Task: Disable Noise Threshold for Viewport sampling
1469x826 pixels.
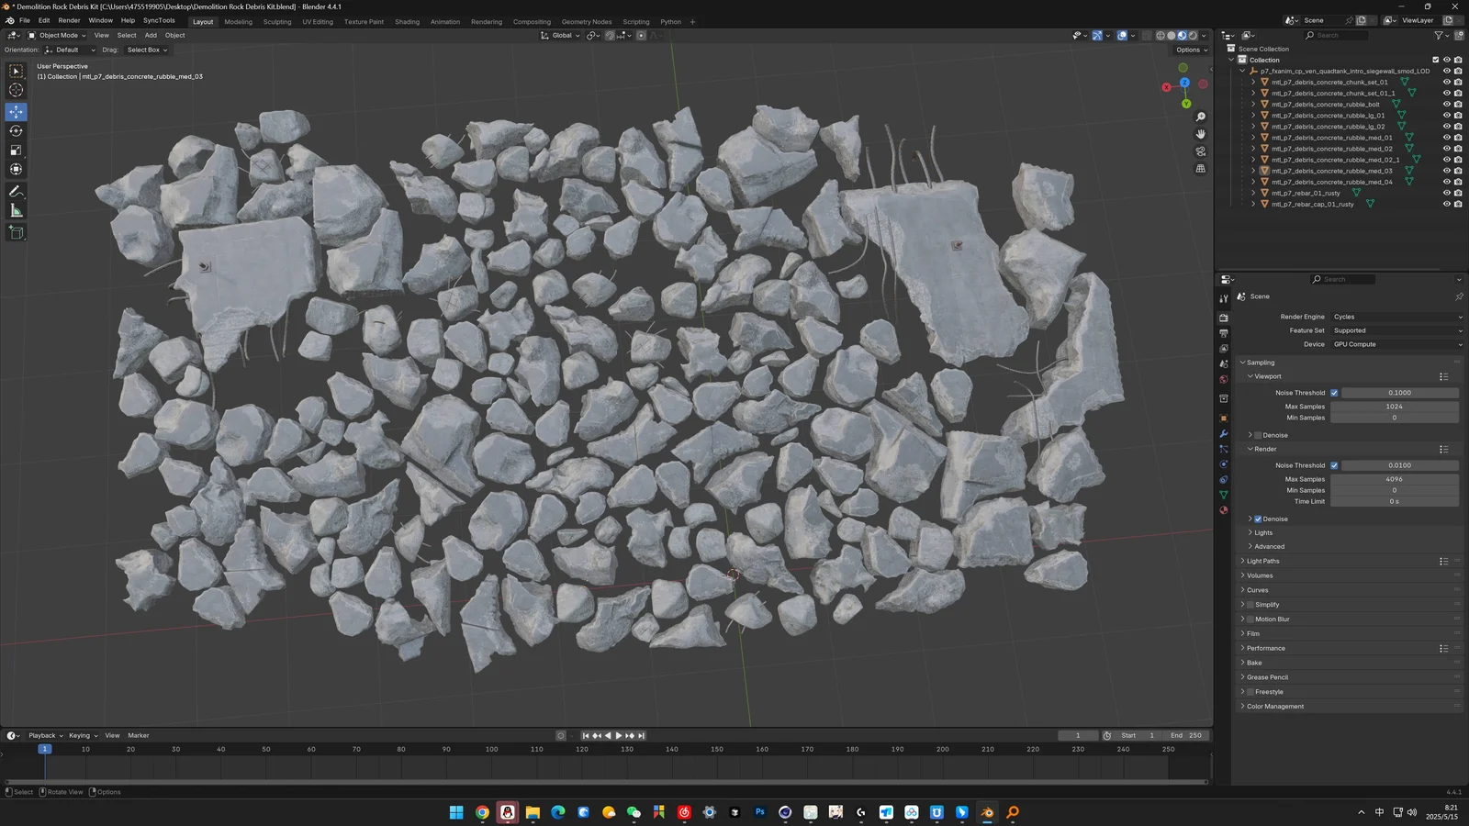Action: (1336, 392)
